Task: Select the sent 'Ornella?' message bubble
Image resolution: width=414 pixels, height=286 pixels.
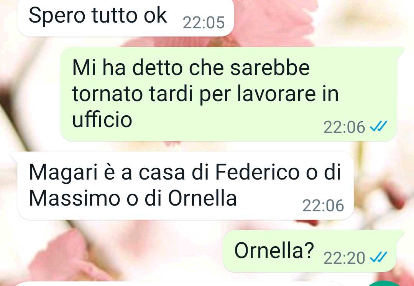Action: (x=309, y=251)
